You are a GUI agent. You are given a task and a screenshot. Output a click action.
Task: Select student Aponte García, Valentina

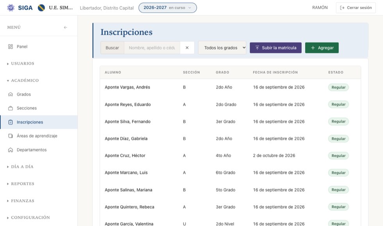click(129, 224)
